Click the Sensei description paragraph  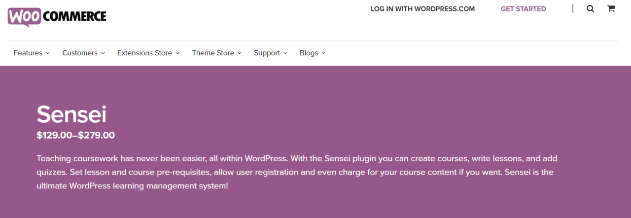click(x=296, y=173)
